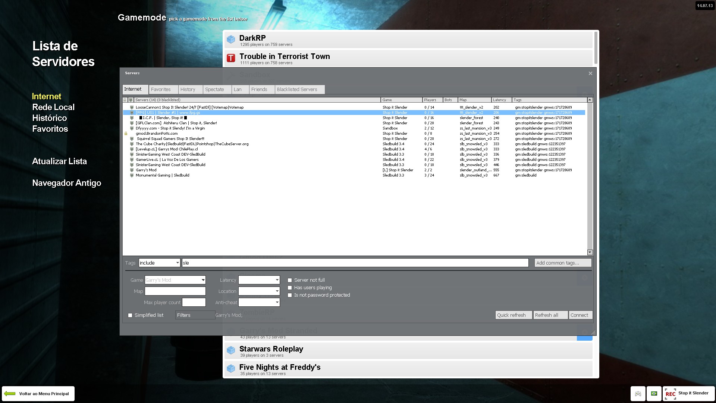Toggle the Simplified list checkbox
The image size is (716, 403).
tap(130, 315)
